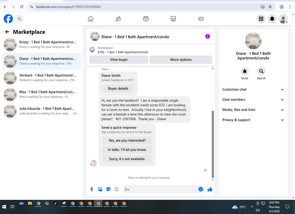
Task: Open Buyer details for Diane Smith
Action: click(x=118, y=89)
